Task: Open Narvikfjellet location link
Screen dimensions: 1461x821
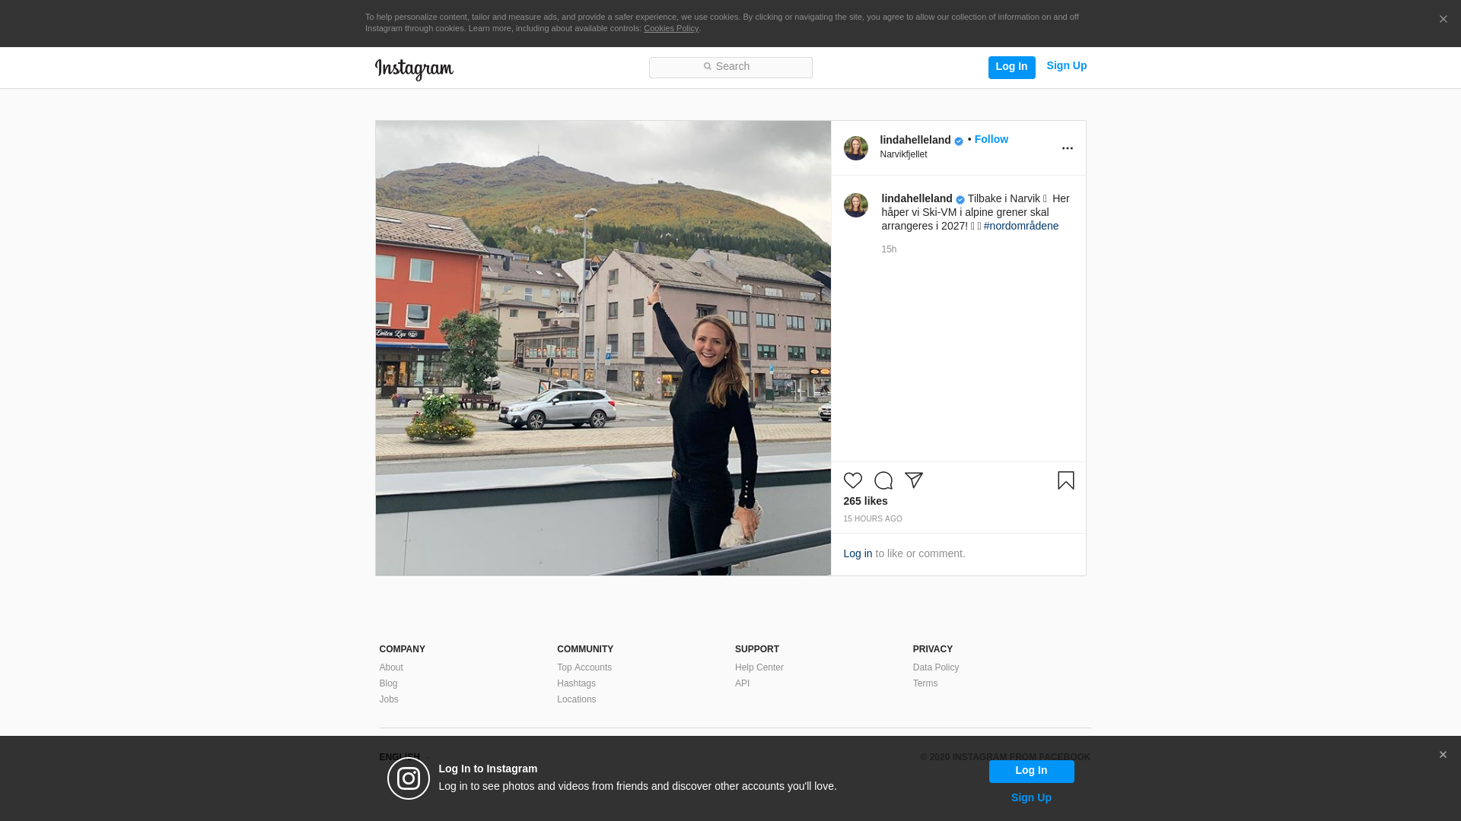Action: coord(903,154)
